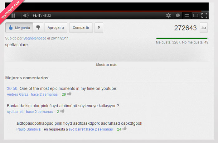Image resolution: width=218 pixels, height=143 pixels.
Task: Open uploader SognoIpnotico's channel
Action: [x=35, y=38]
